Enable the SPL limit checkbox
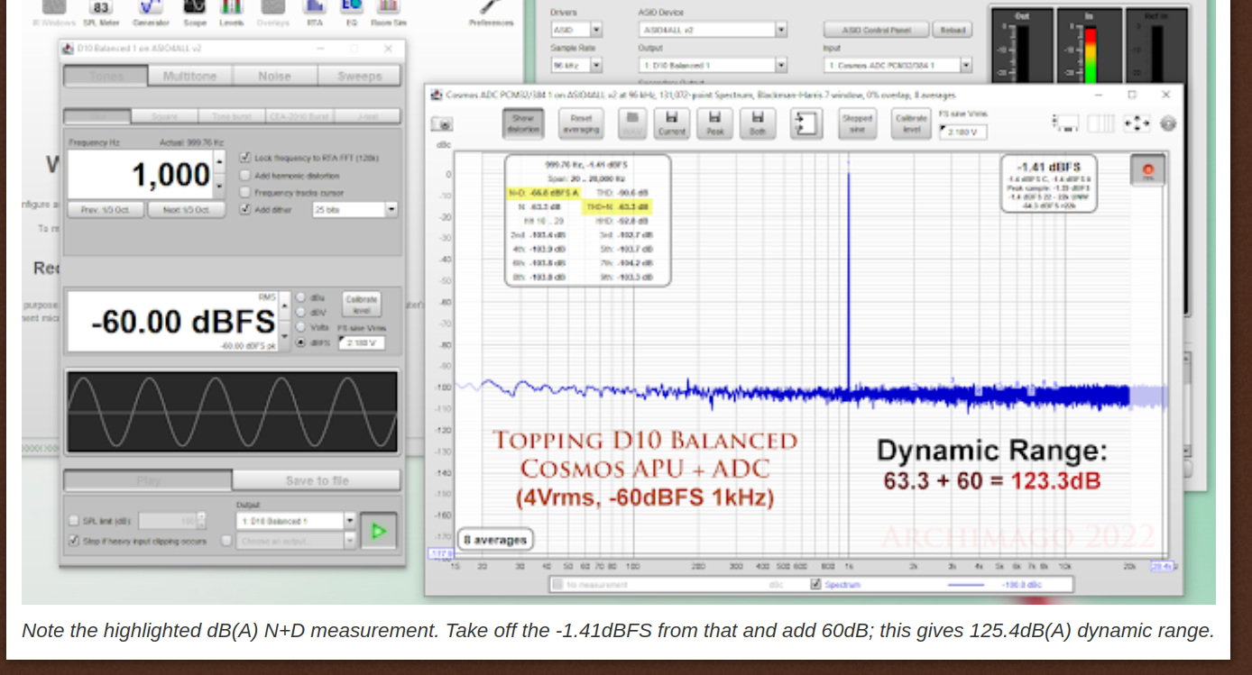Viewport: 1252px width, 675px height. point(74,520)
